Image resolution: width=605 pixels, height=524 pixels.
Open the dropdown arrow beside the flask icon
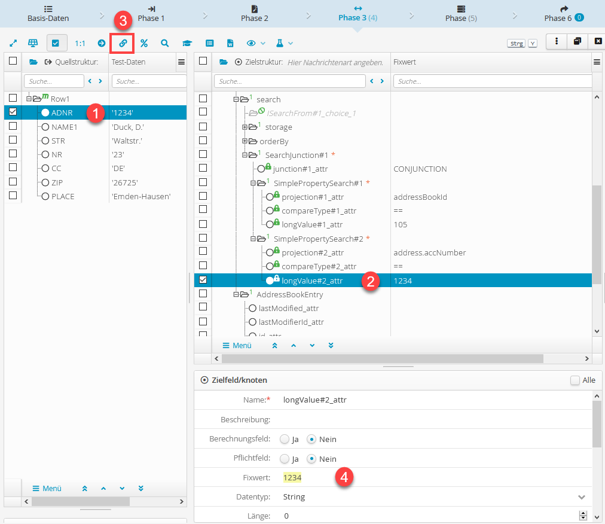[x=291, y=43]
